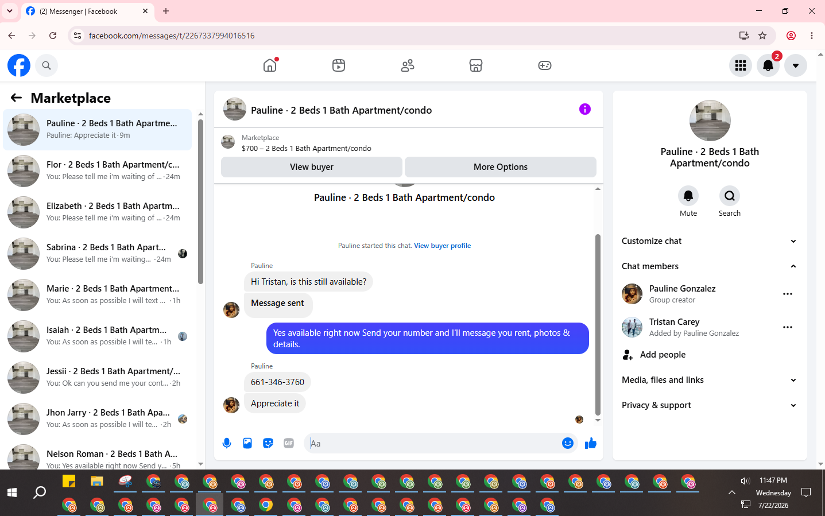Send a voice clip using microphone icon
825x516 pixels.
point(227,443)
